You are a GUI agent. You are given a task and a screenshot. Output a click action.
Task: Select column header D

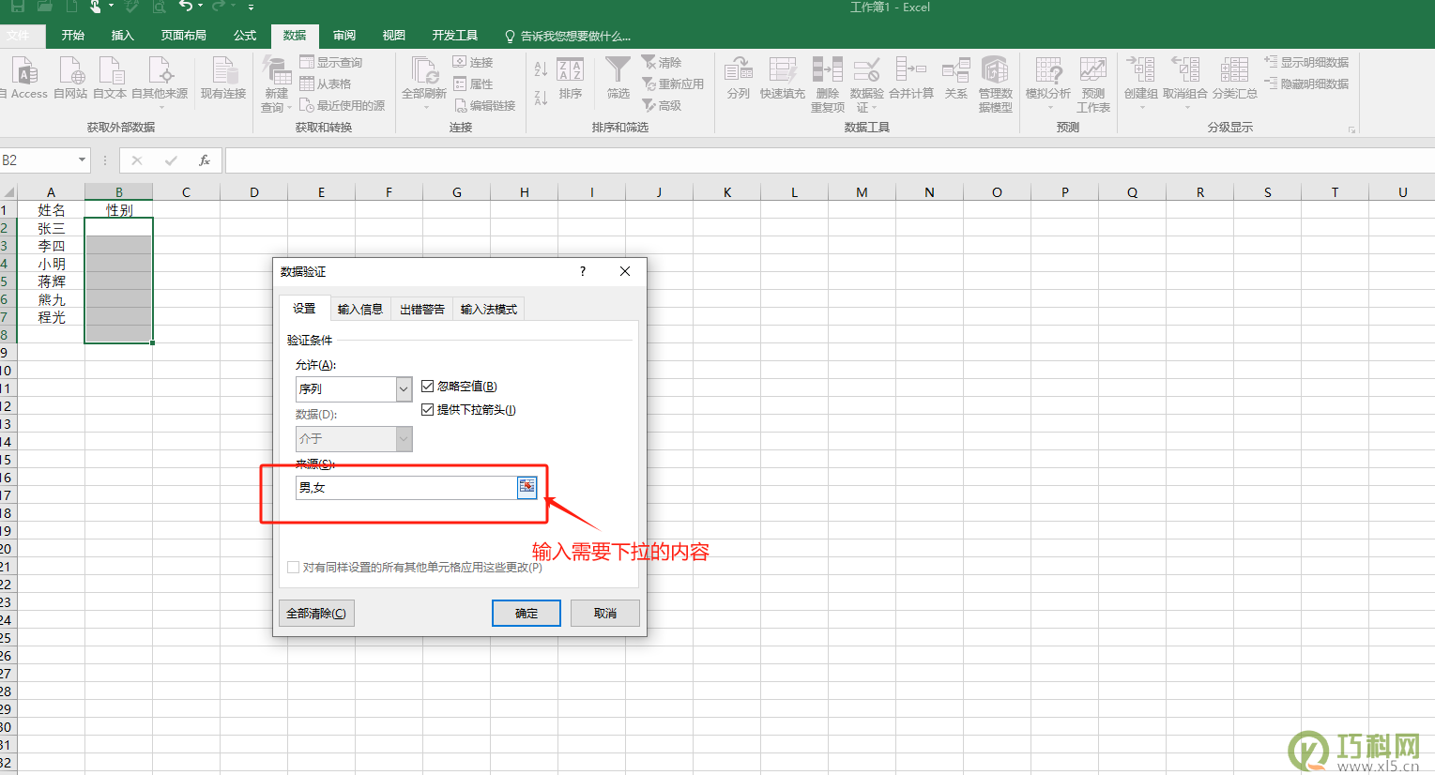253,192
